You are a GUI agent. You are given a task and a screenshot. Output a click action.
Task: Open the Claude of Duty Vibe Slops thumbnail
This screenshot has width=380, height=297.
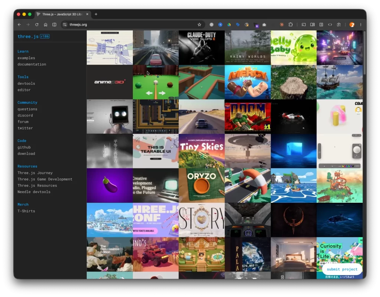coord(202,47)
